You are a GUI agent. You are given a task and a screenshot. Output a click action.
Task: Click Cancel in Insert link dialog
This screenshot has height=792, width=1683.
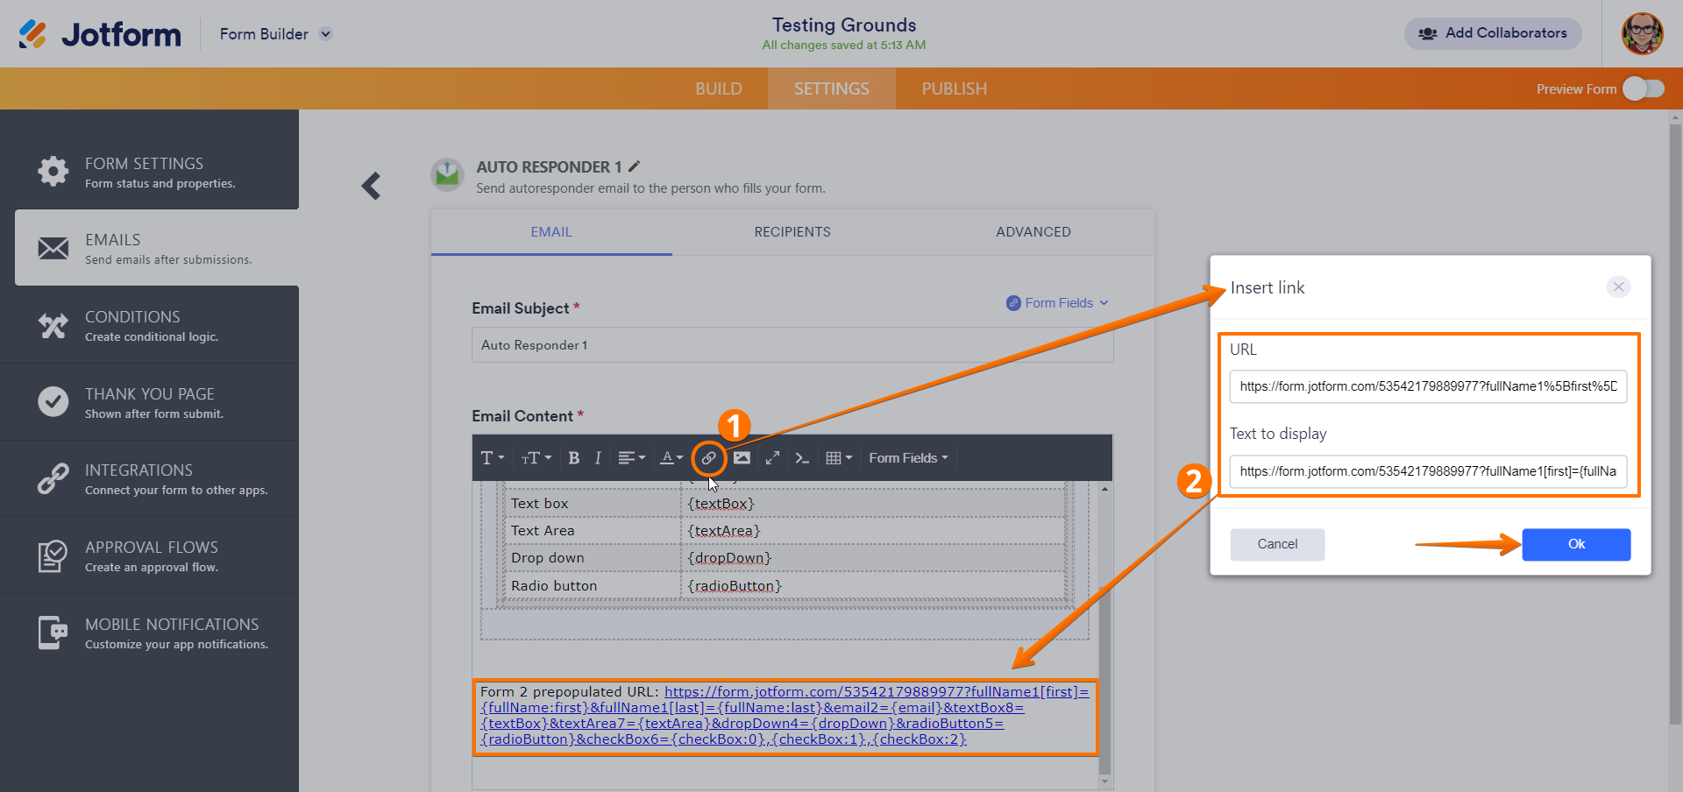[1277, 544]
